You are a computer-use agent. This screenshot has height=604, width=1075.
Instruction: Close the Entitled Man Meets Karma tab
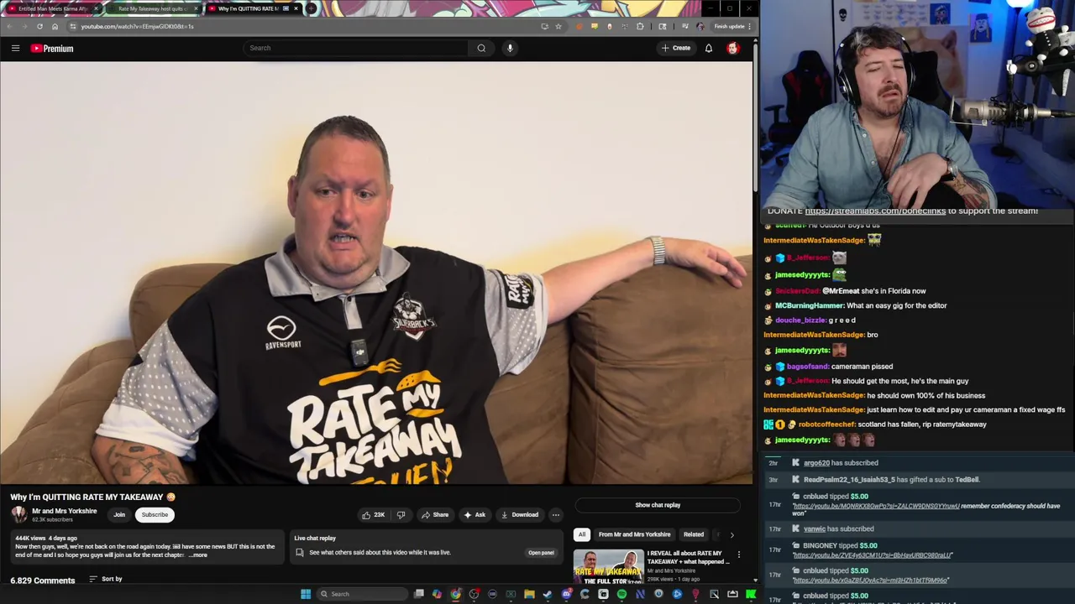(97, 8)
